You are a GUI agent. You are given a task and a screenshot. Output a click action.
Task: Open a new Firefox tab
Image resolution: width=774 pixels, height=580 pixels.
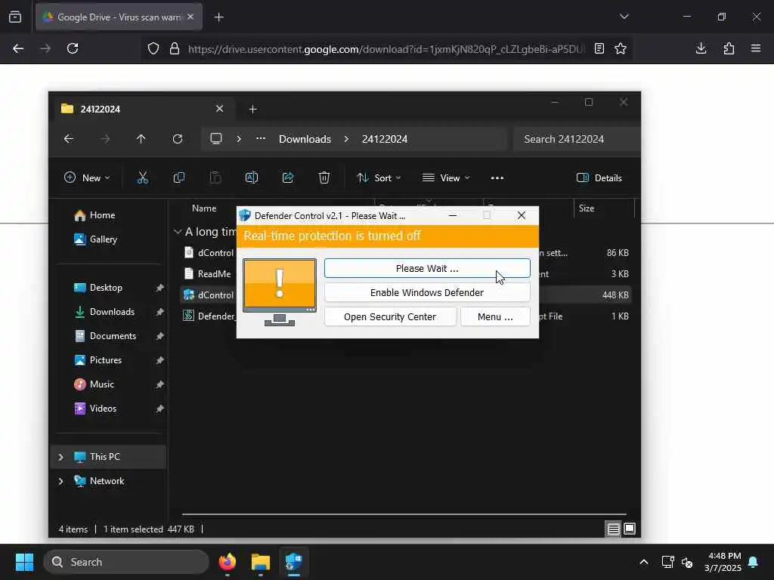(218, 17)
